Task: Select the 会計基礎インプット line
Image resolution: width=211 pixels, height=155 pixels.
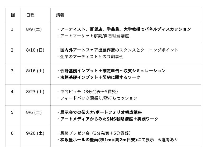Action: pos(111,71)
